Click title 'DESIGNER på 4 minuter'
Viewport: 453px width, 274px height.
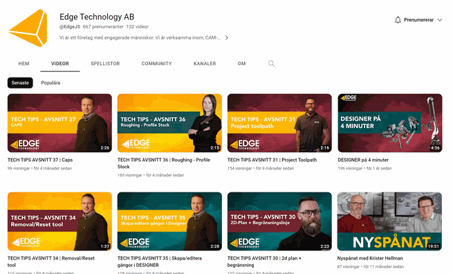tap(363, 160)
